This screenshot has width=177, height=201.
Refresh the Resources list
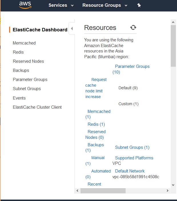(133, 27)
